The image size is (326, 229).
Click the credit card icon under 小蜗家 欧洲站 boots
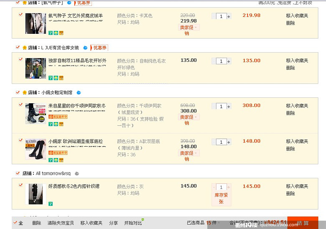tap(61, 160)
